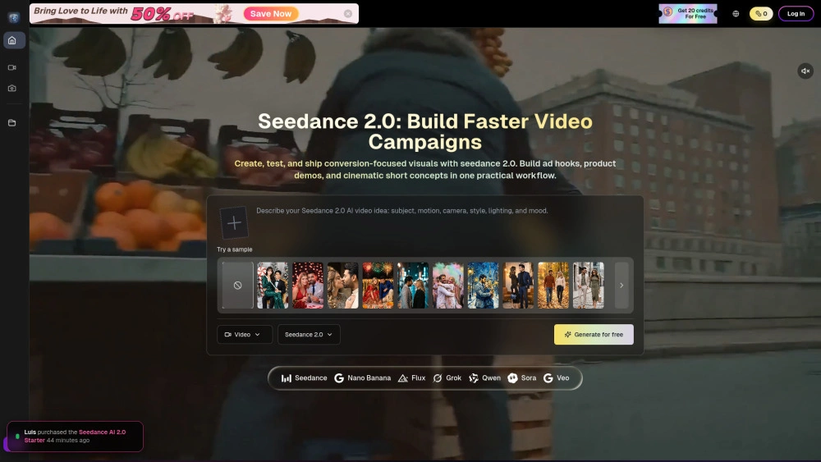The height and width of the screenshot is (462, 821).
Task: Open the Video mode dropdown
Action: (x=245, y=334)
